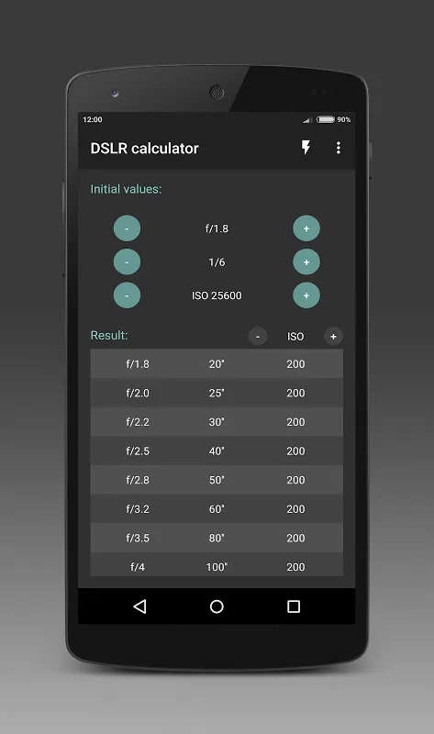Screen dimensions: 434x734
Task: Tap the 60" exposure time cell
Action: tap(217, 509)
